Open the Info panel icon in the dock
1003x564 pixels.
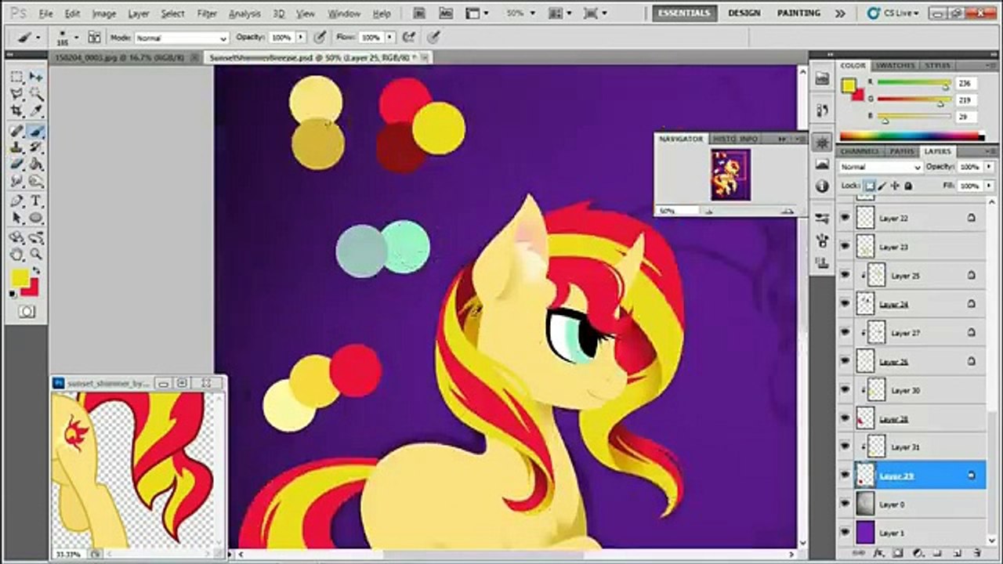point(822,186)
